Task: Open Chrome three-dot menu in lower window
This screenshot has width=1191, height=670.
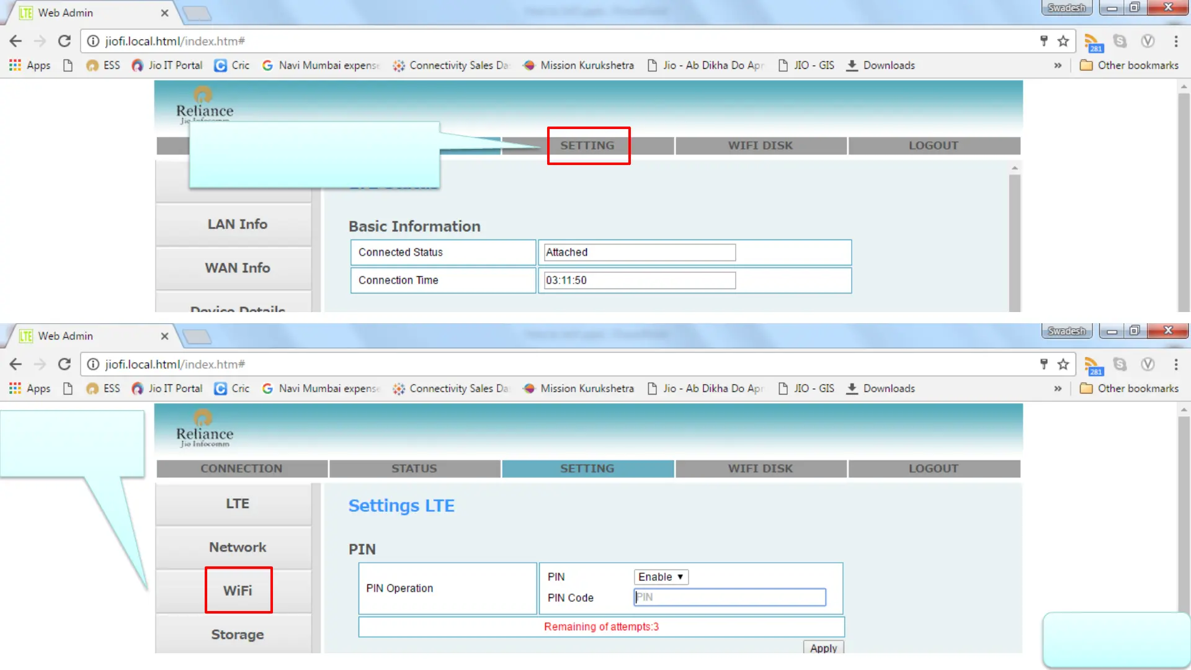Action: [x=1175, y=364]
